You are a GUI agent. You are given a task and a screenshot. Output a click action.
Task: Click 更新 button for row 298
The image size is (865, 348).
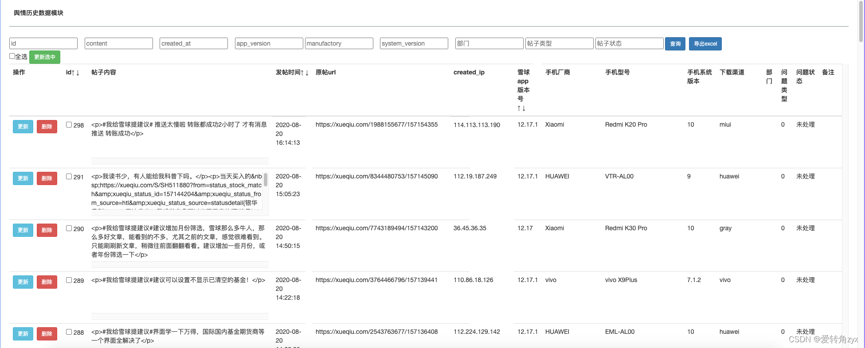tap(23, 127)
